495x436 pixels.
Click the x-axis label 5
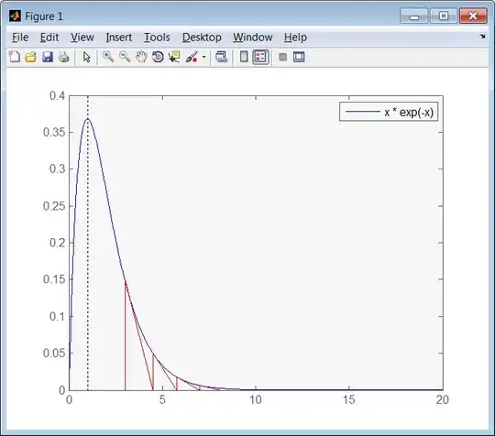point(162,400)
